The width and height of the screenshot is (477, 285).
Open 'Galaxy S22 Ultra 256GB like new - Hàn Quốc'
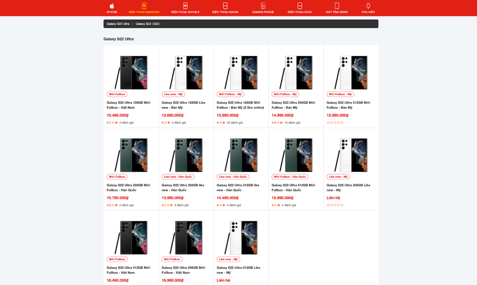click(x=183, y=187)
